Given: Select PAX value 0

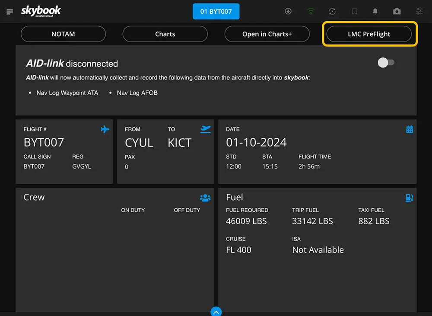Looking at the screenshot, I should coord(127,167).
